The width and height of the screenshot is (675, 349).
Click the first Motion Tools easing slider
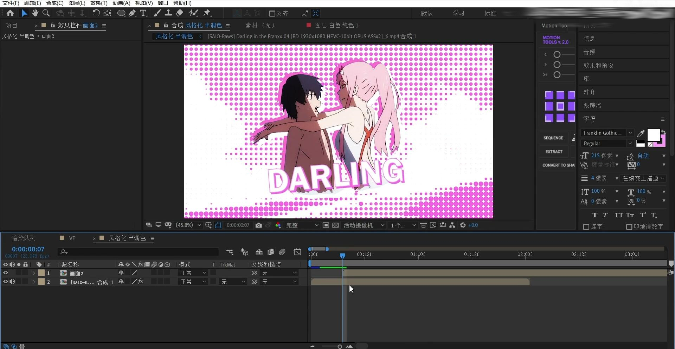tap(557, 54)
